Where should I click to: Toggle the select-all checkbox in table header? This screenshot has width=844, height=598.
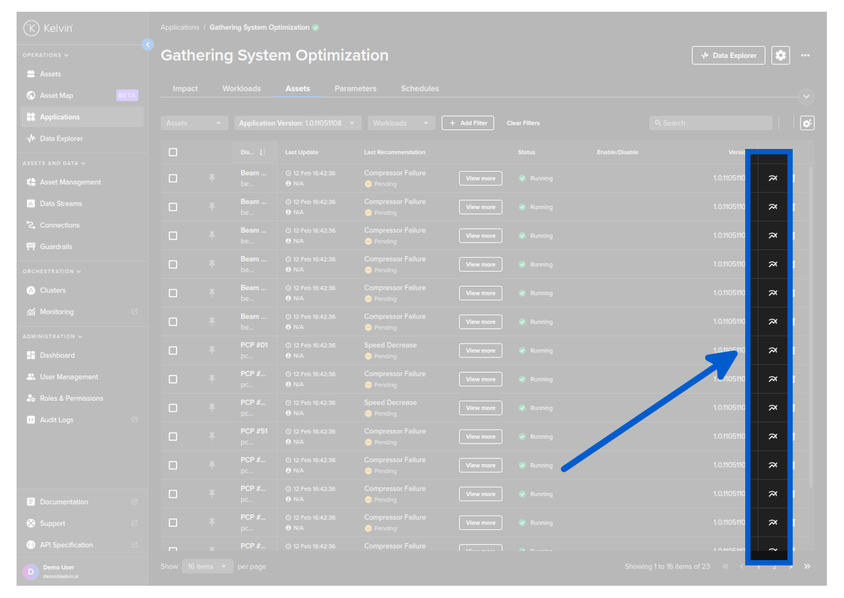(x=173, y=153)
